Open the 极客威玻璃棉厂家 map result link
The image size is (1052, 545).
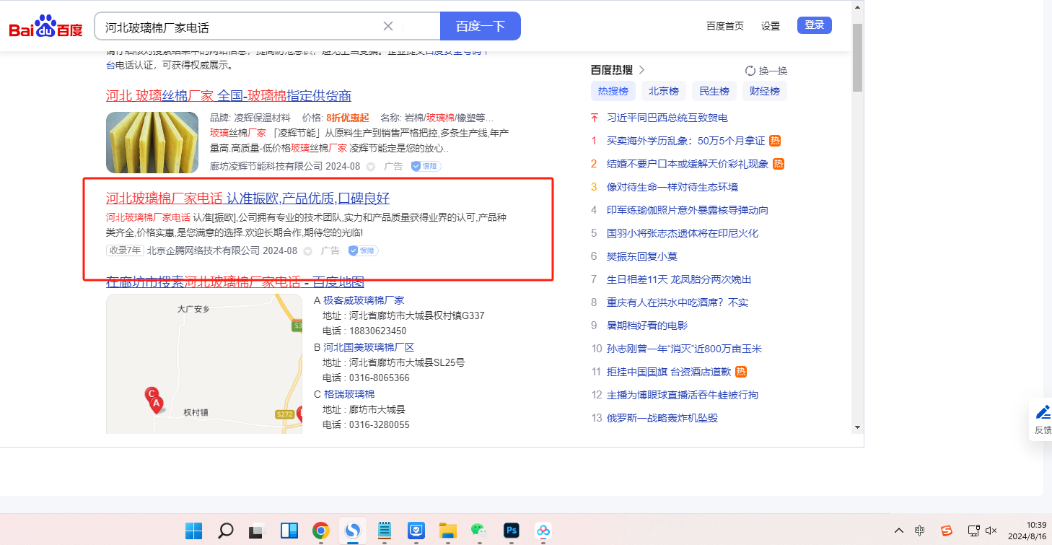click(364, 300)
